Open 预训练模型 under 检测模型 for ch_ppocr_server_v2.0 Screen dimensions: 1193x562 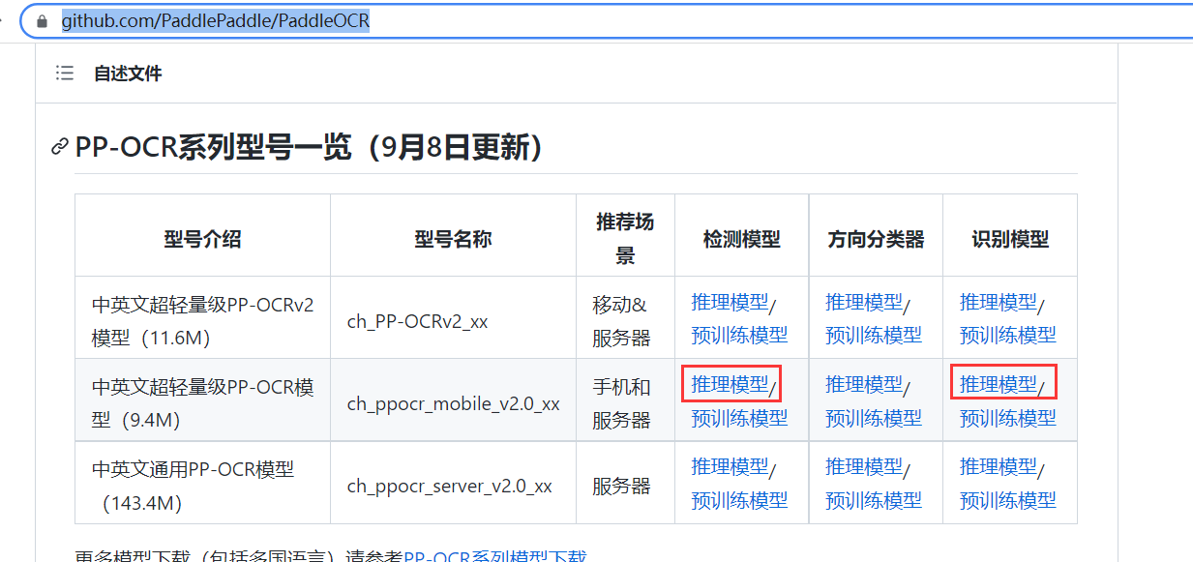click(x=738, y=499)
